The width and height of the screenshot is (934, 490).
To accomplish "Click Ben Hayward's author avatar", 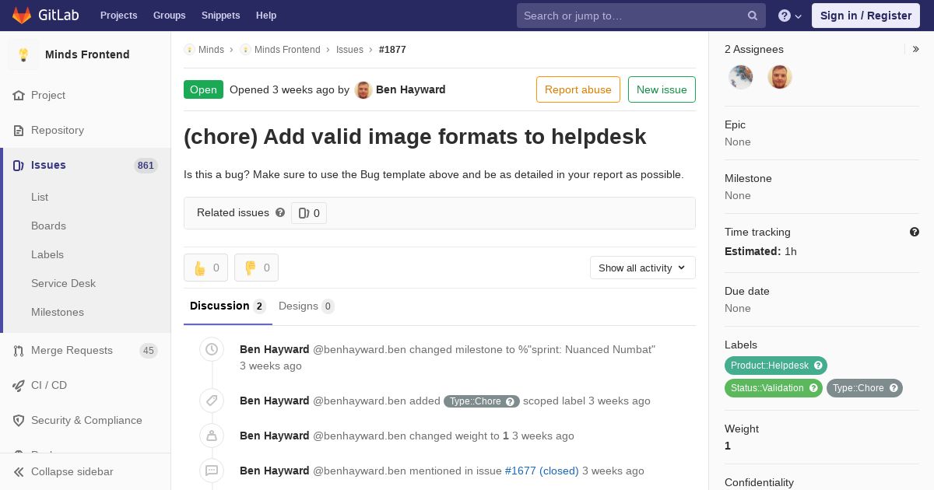I will point(363,89).
